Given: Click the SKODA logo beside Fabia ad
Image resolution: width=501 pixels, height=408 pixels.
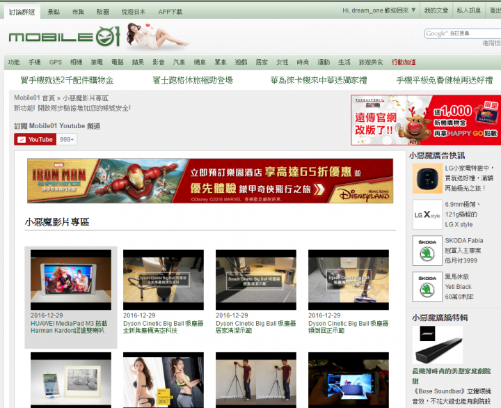Looking at the screenshot, I should point(427,251).
